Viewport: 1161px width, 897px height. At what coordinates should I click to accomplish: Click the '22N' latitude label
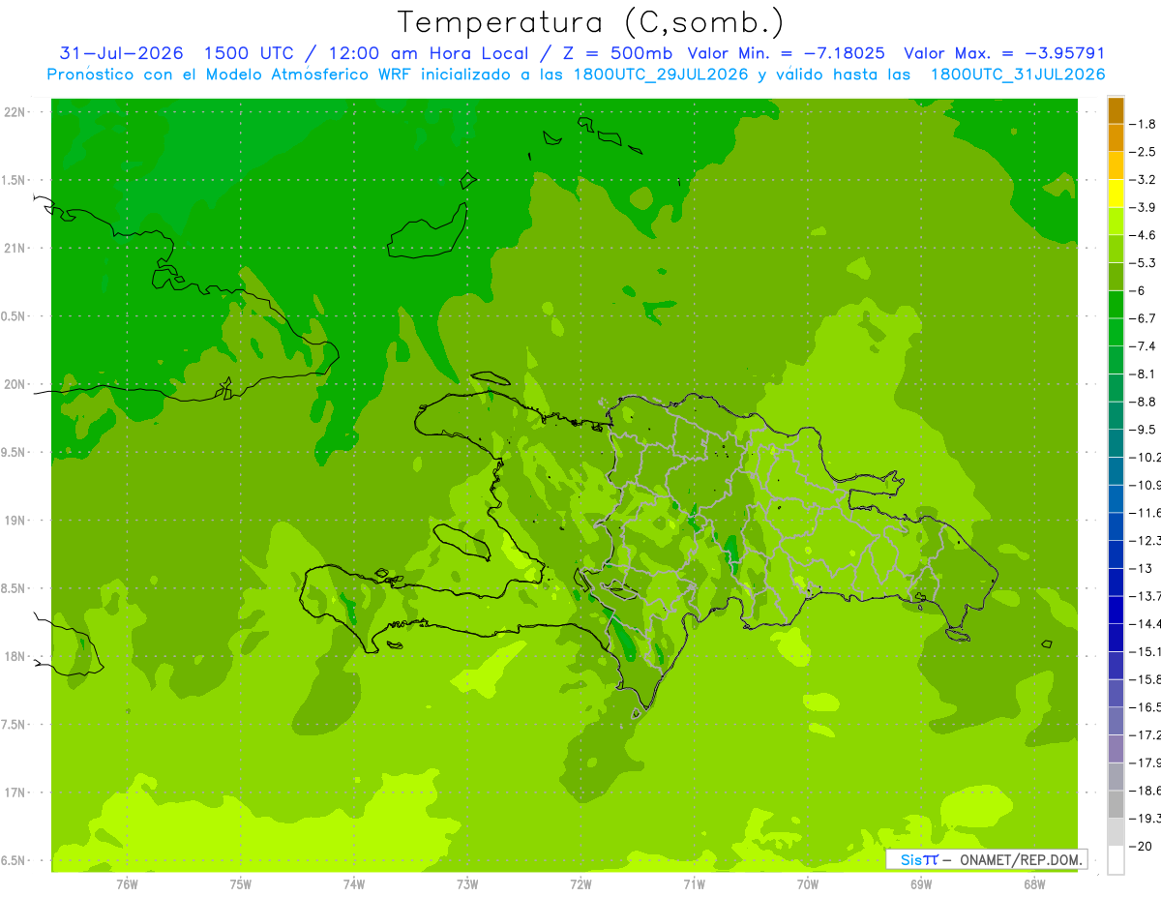point(15,112)
